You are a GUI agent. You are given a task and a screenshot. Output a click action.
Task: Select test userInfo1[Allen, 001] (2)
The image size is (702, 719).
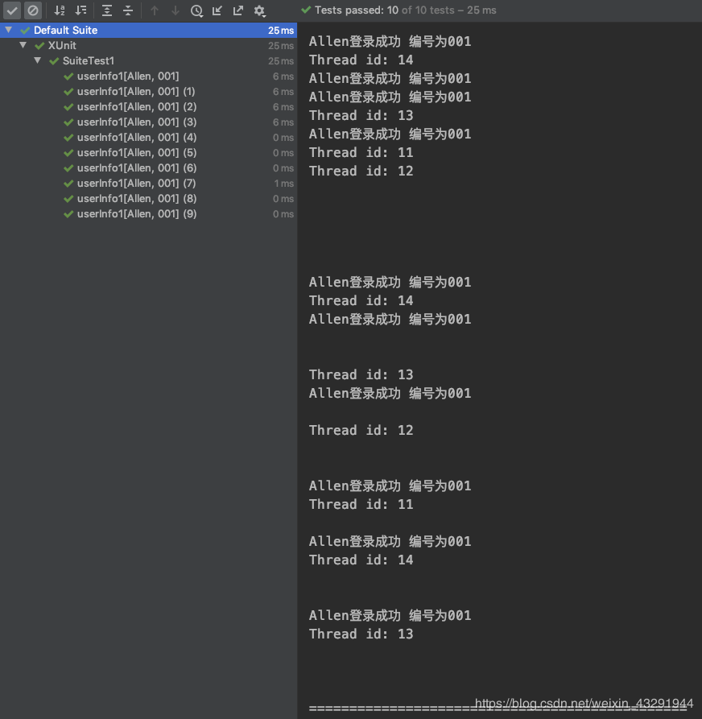click(149, 106)
